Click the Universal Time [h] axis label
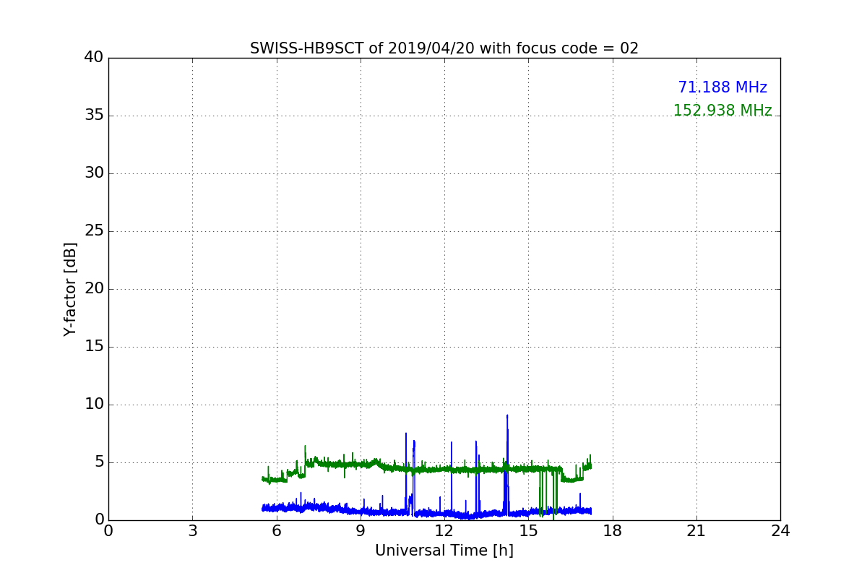Image resolution: width=867 pixels, height=578 pixels. coord(444,551)
